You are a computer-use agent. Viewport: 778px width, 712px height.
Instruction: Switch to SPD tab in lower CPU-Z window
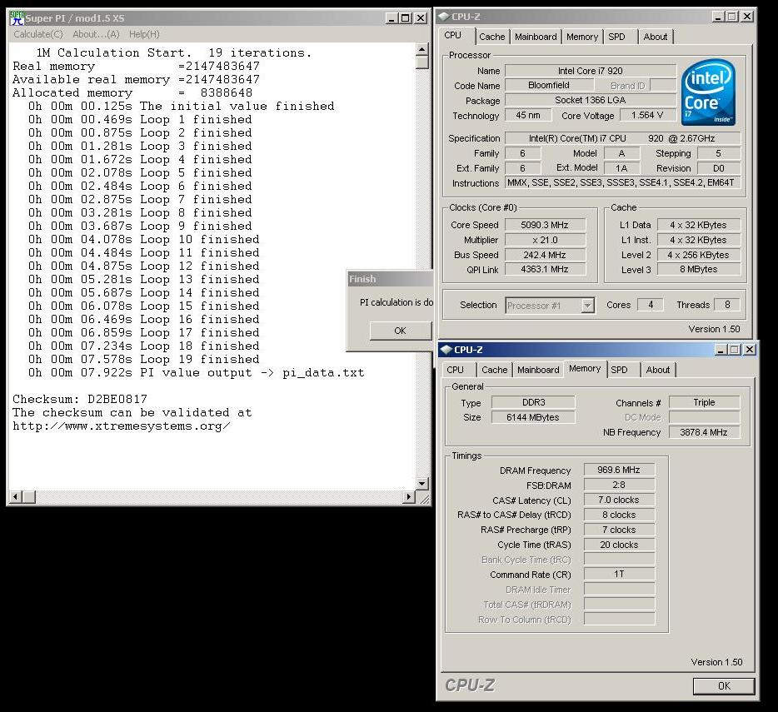click(x=619, y=370)
